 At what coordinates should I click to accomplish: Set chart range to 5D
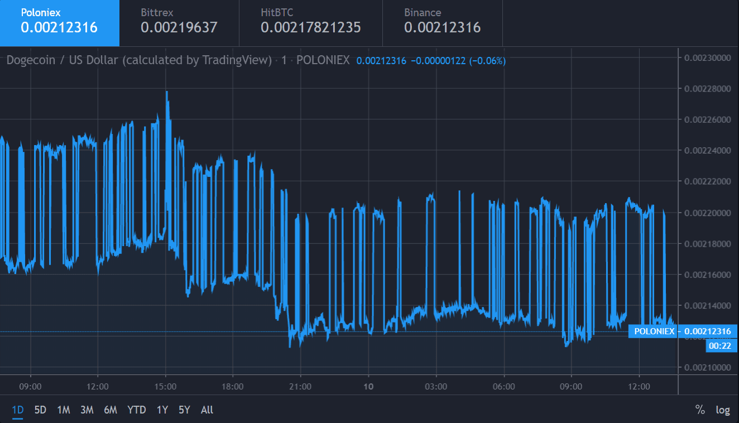tap(40, 410)
